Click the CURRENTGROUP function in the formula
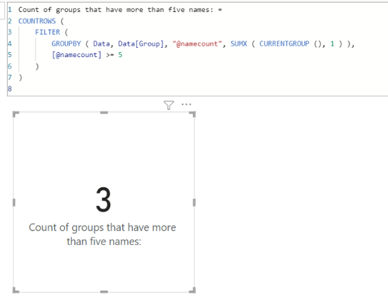 coord(284,44)
